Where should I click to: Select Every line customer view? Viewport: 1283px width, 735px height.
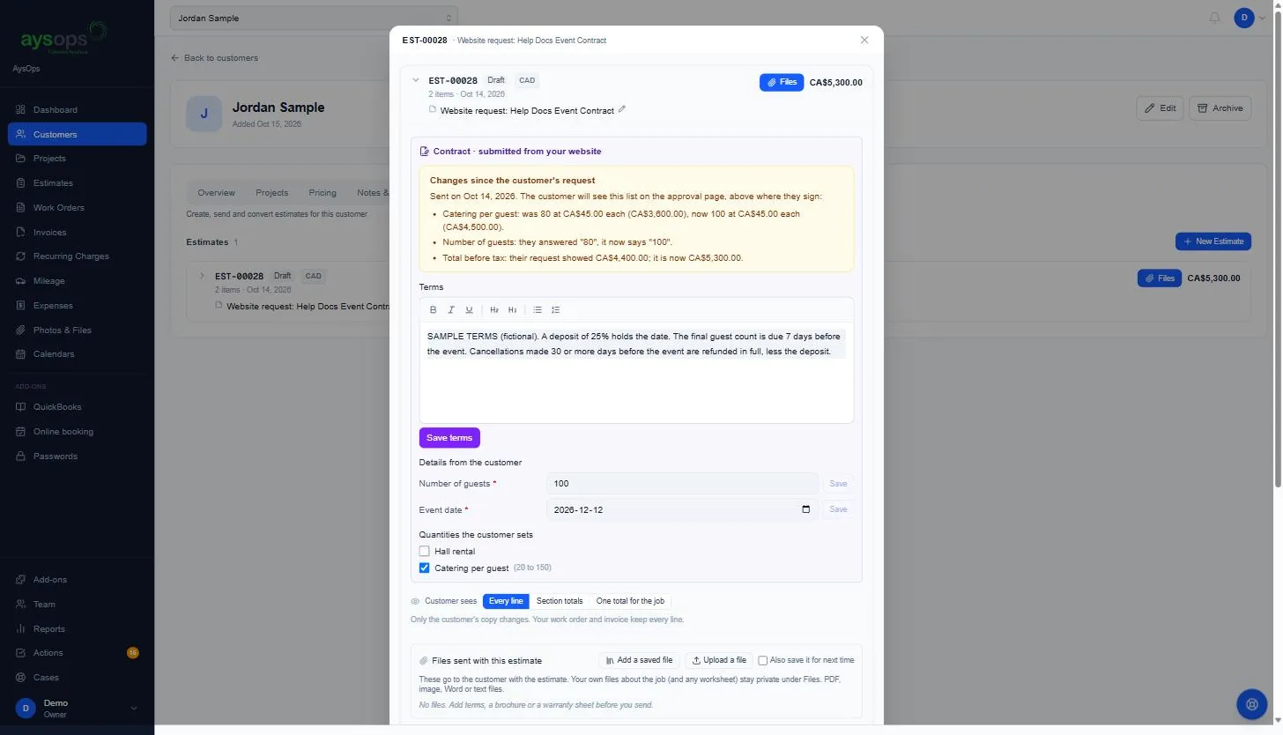[506, 601]
